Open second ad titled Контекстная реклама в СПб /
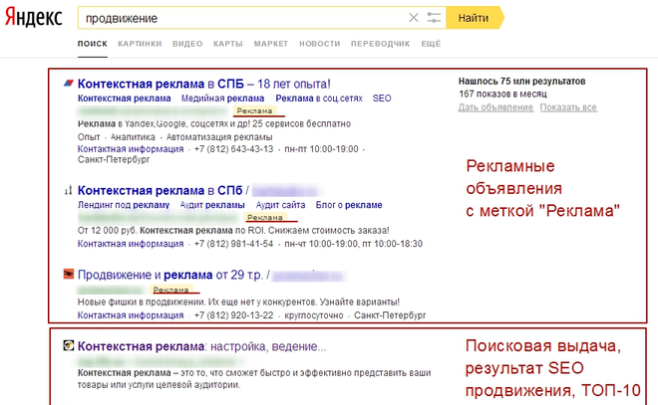 [164, 191]
